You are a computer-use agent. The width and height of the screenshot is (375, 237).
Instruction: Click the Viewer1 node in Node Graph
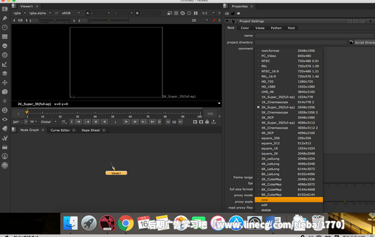point(116,173)
